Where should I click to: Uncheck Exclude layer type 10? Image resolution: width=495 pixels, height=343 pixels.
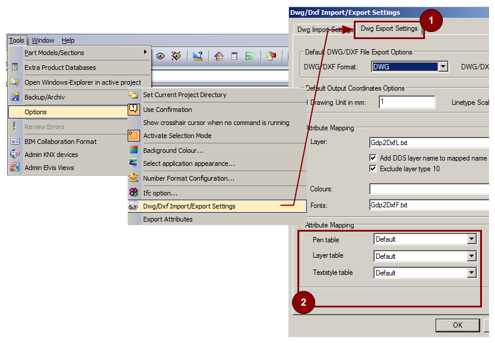click(x=373, y=168)
